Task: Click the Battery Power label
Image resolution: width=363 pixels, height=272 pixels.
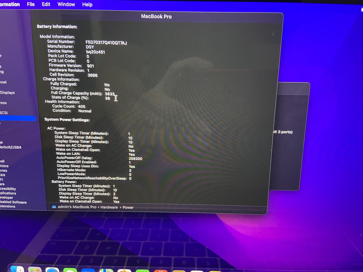Action: click(64, 182)
